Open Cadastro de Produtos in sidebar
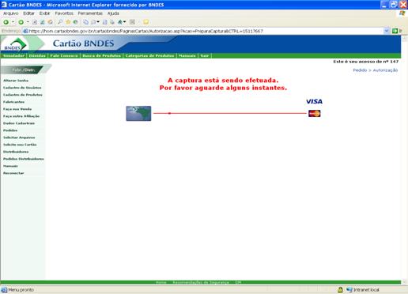408x294 pixels. point(23,95)
